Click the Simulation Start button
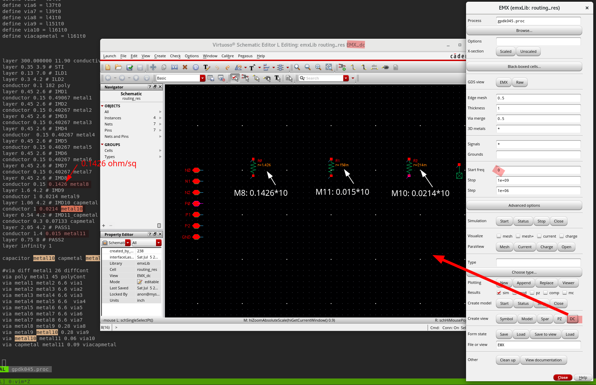This screenshot has width=596, height=385. click(504, 221)
